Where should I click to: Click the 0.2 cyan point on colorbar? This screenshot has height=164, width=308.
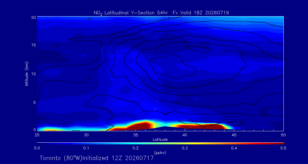135,143
